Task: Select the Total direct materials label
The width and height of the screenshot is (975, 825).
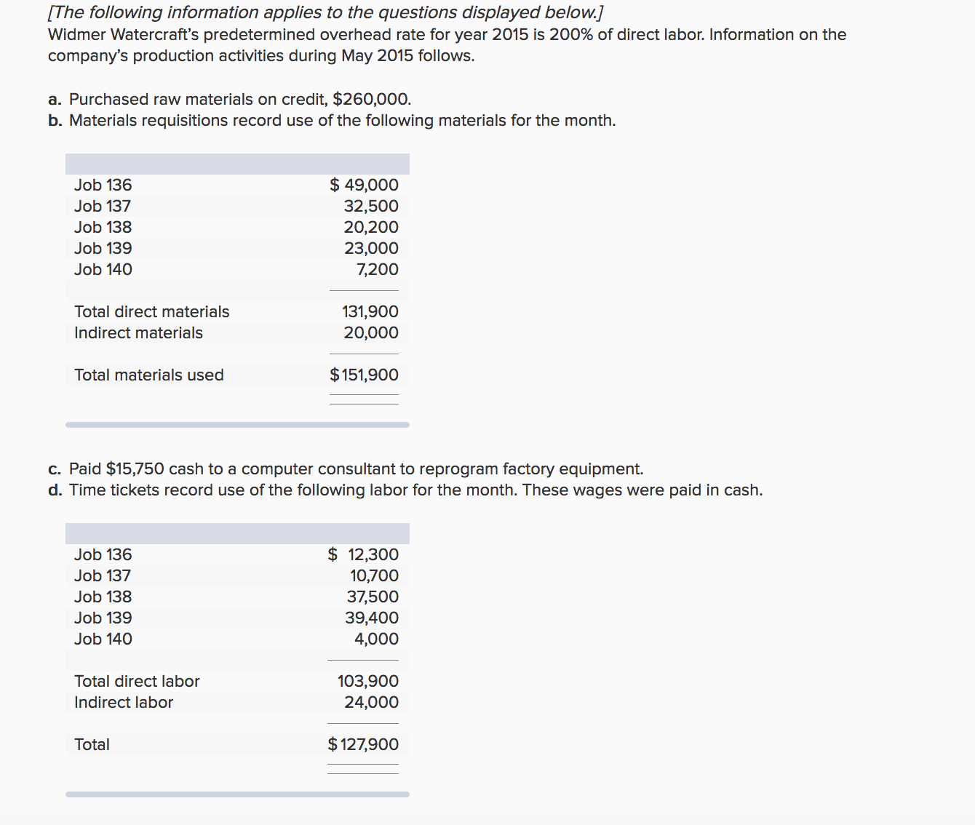Action: coord(151,311)
